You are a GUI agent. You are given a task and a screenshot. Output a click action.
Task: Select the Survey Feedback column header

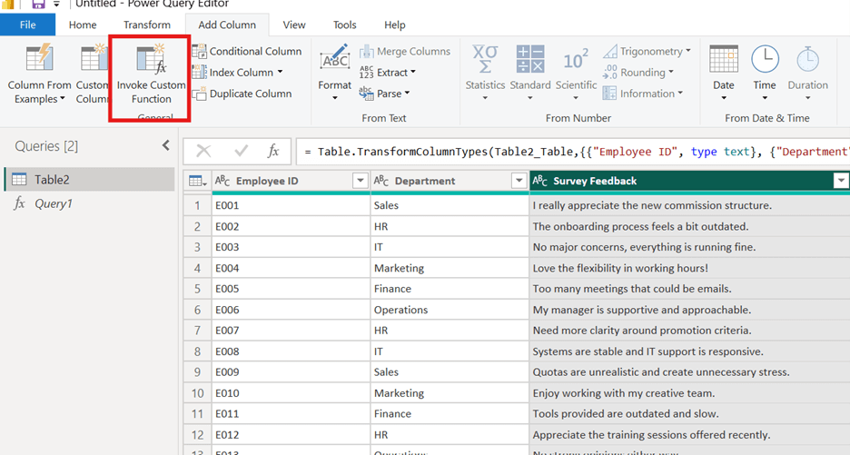(x=689, y=181)
